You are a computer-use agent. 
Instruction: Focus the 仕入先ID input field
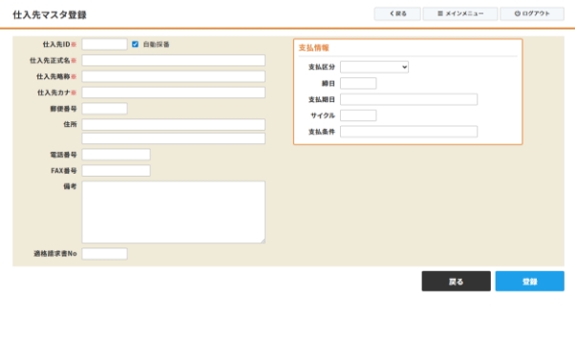point(104,44)
